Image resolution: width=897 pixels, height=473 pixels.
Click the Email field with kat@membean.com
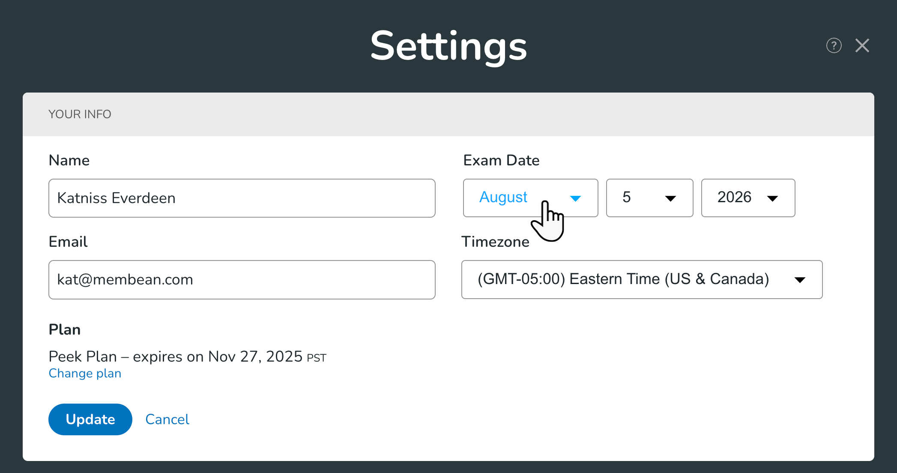coord(242,279)
